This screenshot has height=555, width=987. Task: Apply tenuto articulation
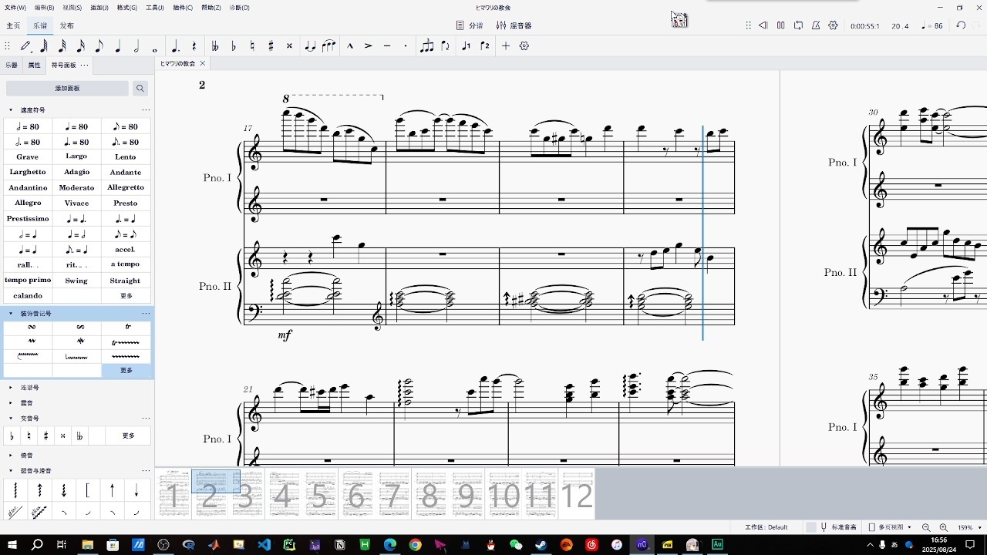pos(387,46)
